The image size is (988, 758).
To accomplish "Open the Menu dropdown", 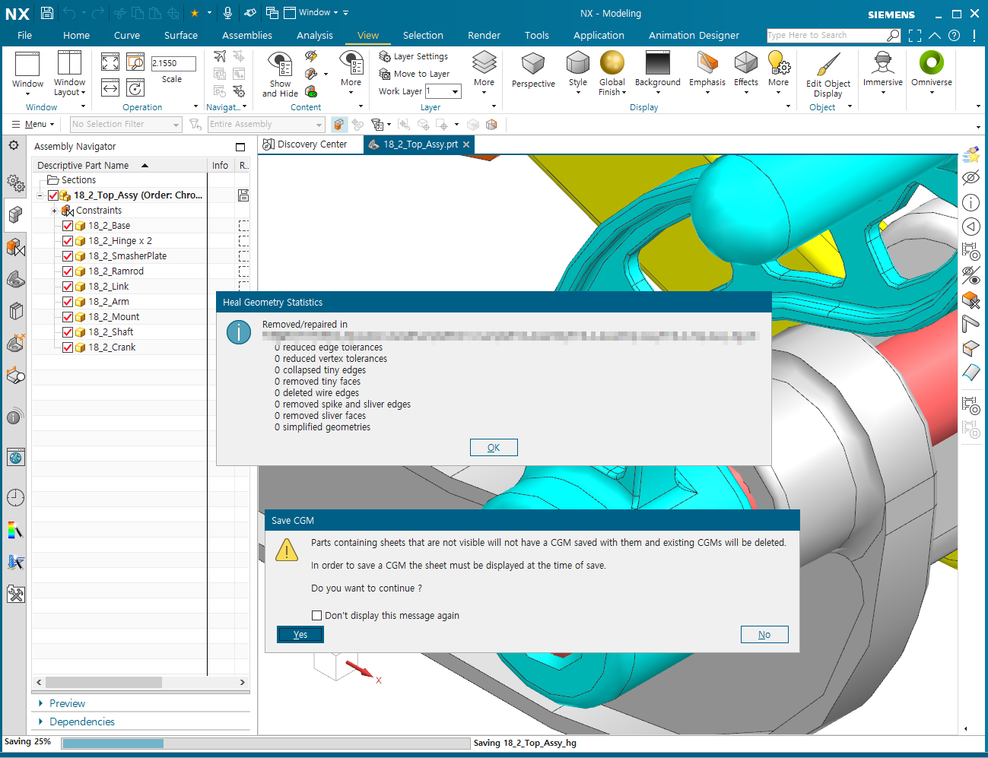I will click(32, 124).
